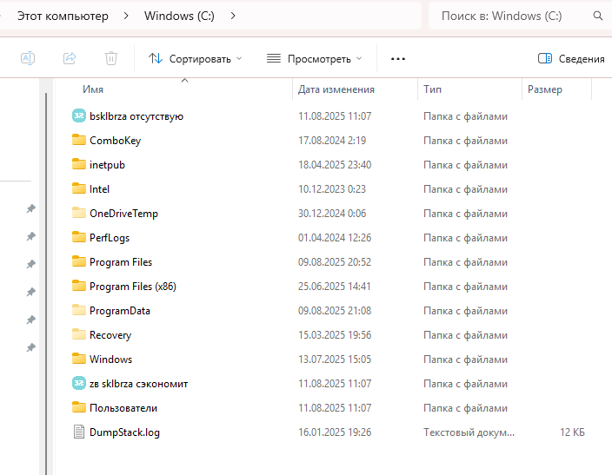Click the Delete trash icon

(x=111, y=58)
